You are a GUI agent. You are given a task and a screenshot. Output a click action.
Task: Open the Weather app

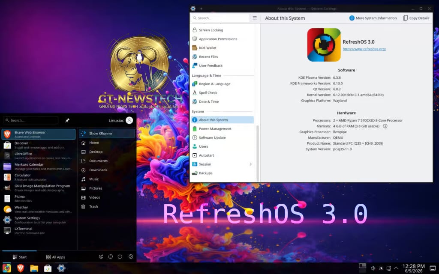pyautogui.click(x=39, y=209)
